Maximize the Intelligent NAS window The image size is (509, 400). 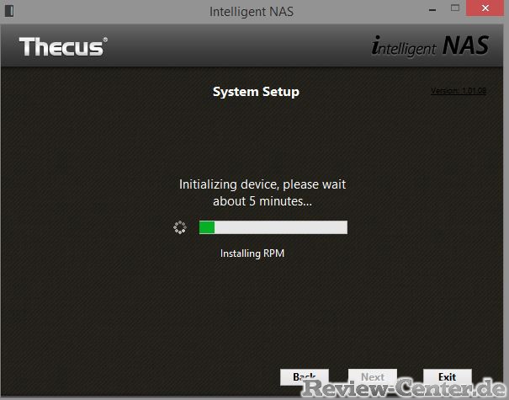(455, 8)
